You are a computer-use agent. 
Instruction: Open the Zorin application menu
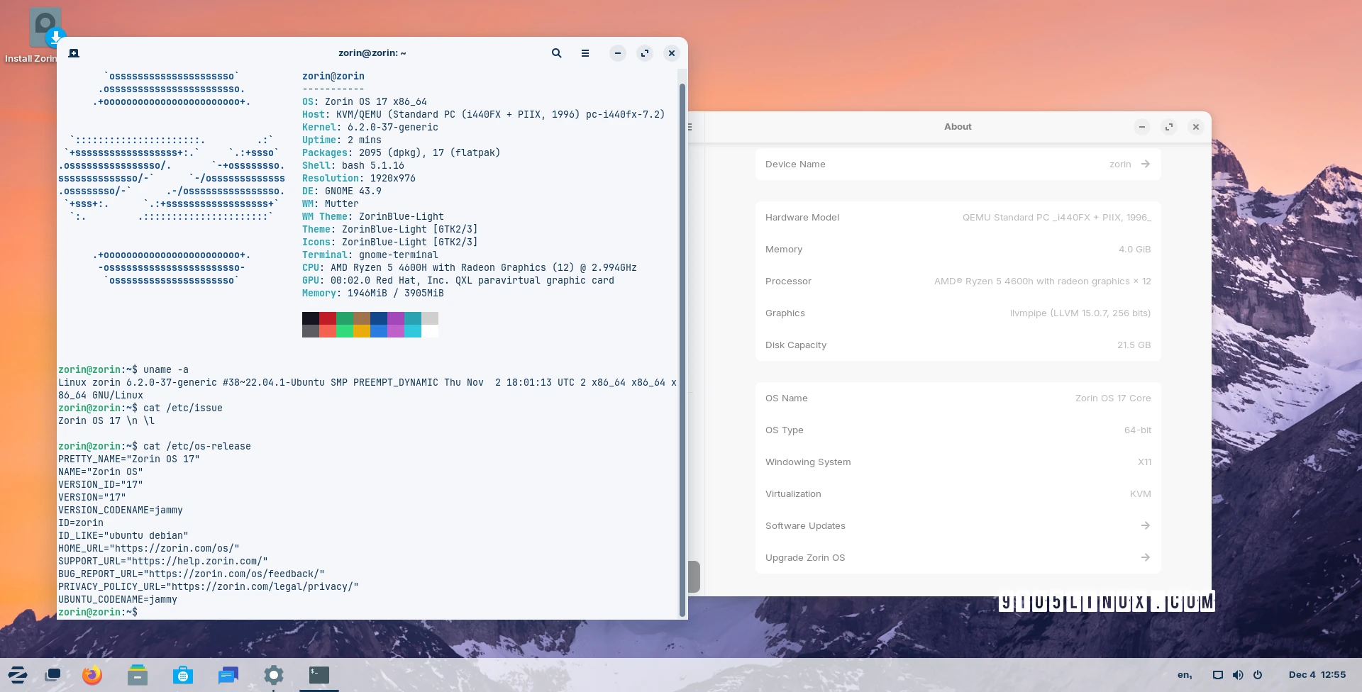pos(18,674)
